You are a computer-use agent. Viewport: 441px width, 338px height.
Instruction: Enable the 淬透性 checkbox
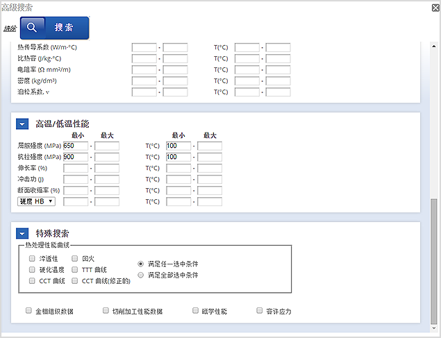click(x=32, y=257)
